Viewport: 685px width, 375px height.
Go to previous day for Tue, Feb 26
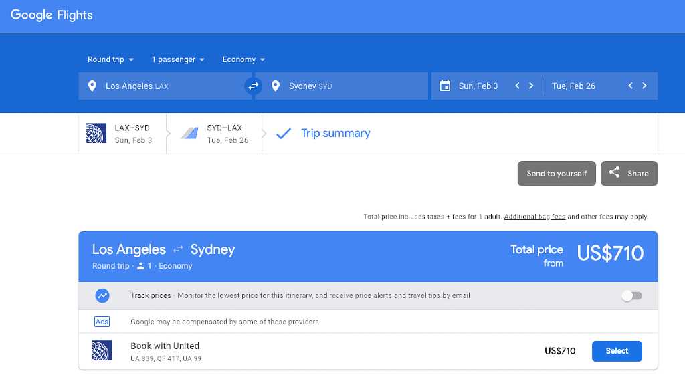coord(630,86)
